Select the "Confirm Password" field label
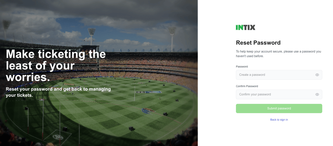This screenshot has width=333, height=146. (x=247, y=86)
